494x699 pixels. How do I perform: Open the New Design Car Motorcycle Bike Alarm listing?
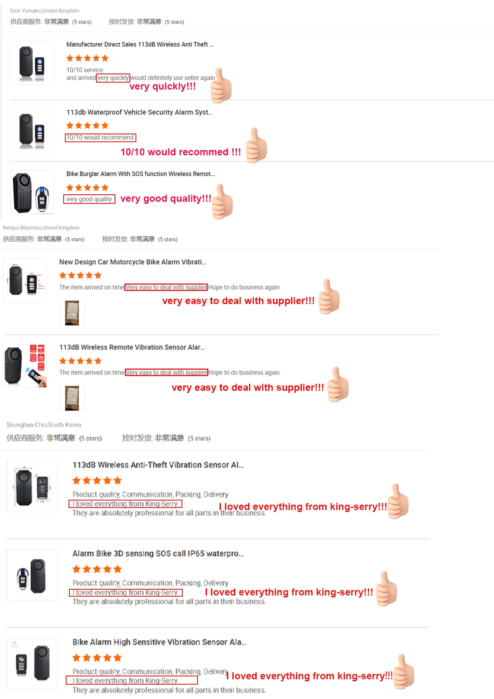tap(132, 262)
